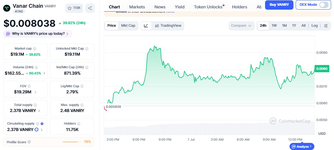Open the News tab
Screen dimensions: 334x150
pos(160,7)
